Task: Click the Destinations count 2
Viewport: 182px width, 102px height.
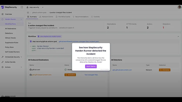Action: [108, 28]
